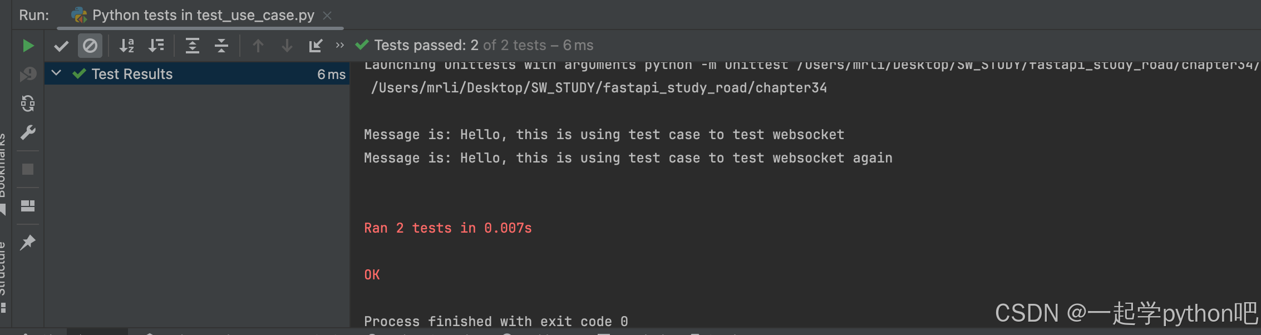The image size is (1261, 335).
Task: Open the wrench settings menu
Action: (x=28, y=132)
